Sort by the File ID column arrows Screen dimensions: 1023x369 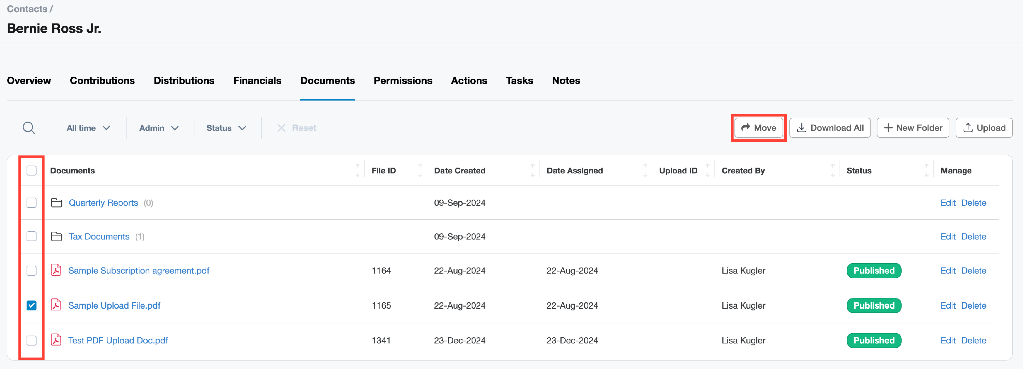[420, 171]
